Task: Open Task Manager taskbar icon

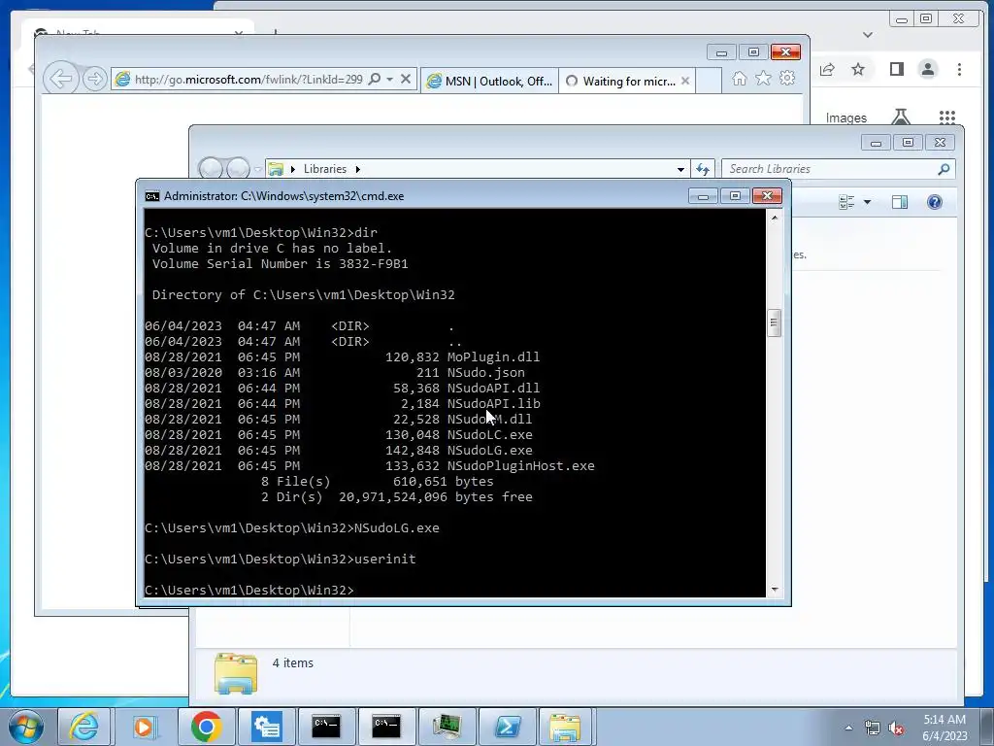Action: tap(447, 727)
